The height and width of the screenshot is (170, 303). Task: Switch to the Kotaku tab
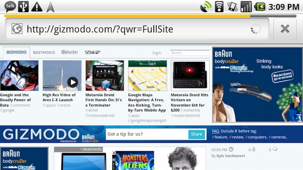tap(93, 52)
